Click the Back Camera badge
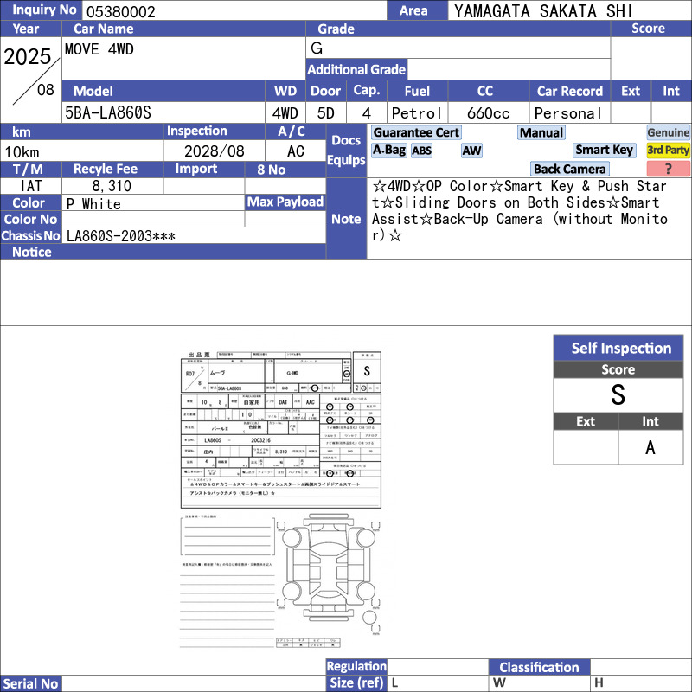Viewport: 692px width, 692px height. click(569, 169)
